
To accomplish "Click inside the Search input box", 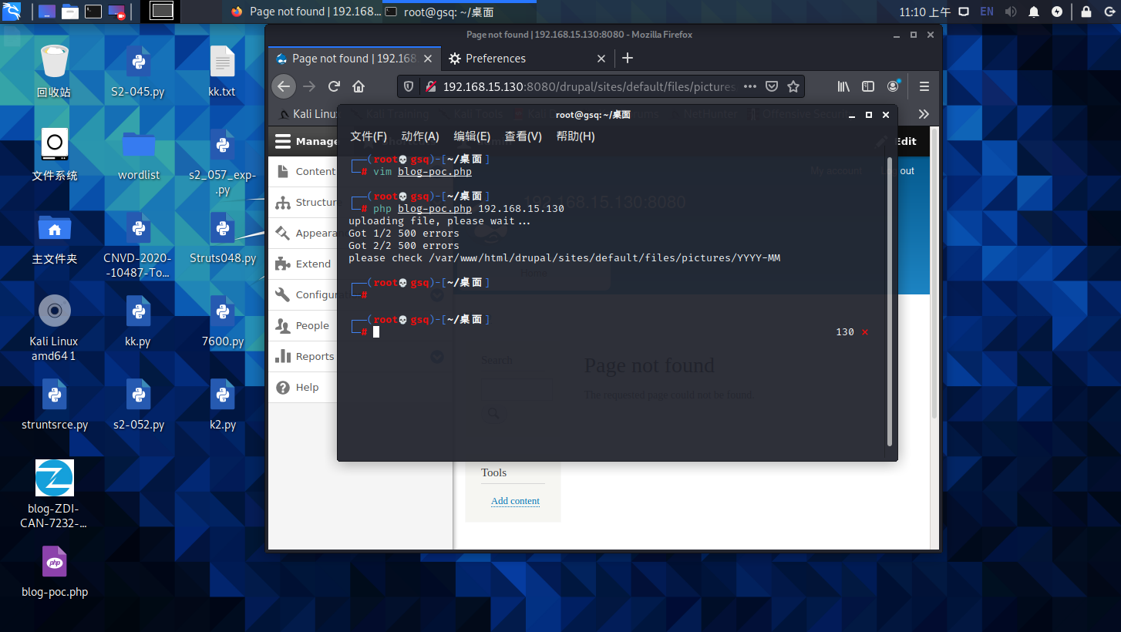I will coord(517,390).
